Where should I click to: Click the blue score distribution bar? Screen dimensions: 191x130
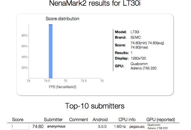[51, 51]
